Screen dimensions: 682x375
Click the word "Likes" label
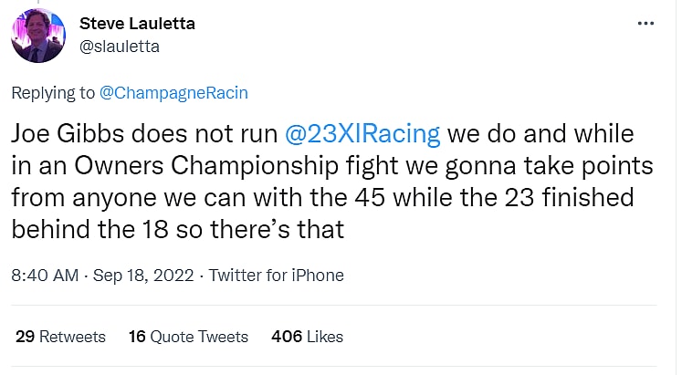pyautogui.click(x=326, y=337)
